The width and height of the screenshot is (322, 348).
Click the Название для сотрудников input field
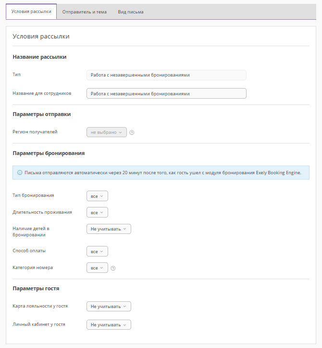click(x=166, y=93)
